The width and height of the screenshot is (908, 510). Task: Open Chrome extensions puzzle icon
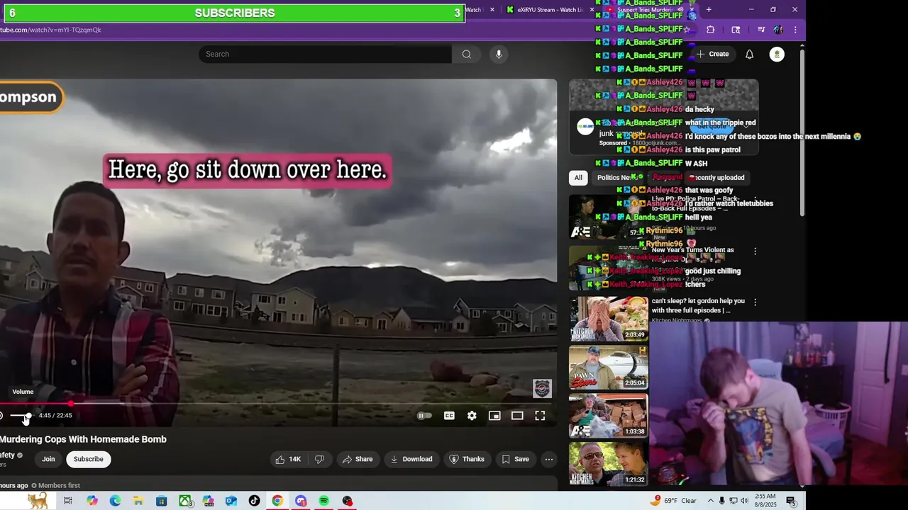click(710, 30)
